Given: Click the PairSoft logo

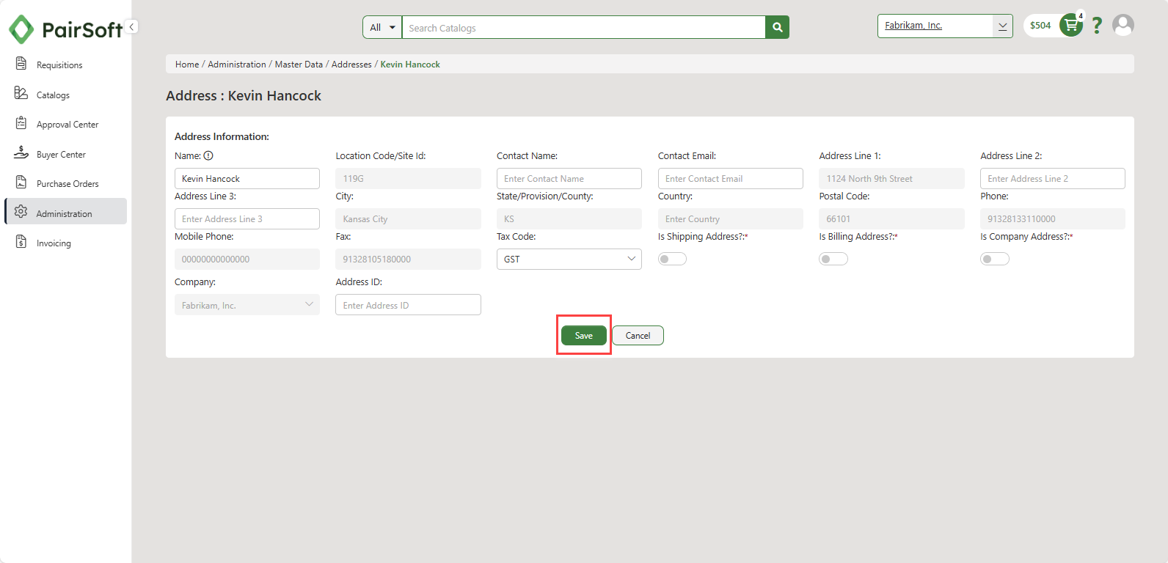Looking at the screenshot, I should pyautogui.click(x=65, y=29).
